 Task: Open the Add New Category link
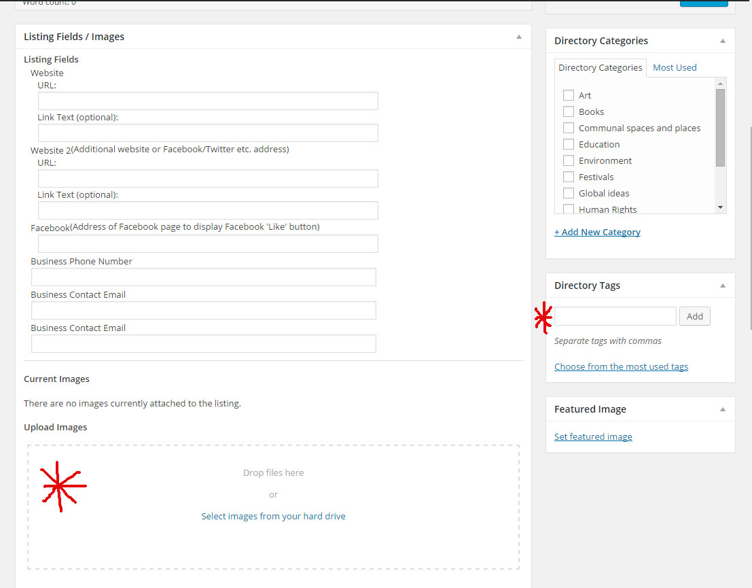click(597, 232)
